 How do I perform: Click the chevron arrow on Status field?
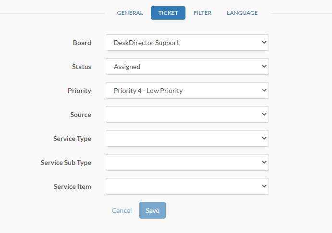pyautogui.click(x=264, y=66)
